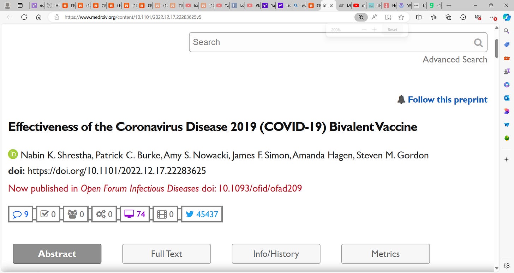Click the scrollbar down arrow

pyautogui.click(x=497, y=268)
